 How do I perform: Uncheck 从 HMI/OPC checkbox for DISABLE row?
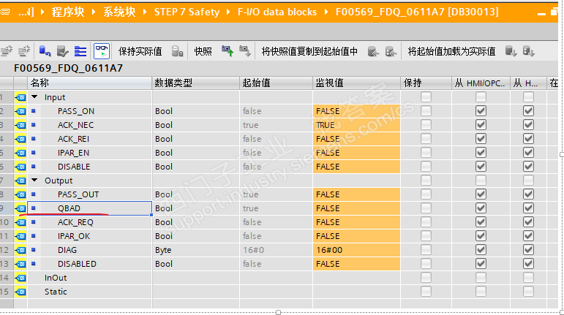[481, 167]
